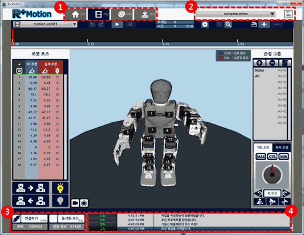This screenshot has height=235, width=304.
Task: Remove key frame with minus button
Action: click(277, 25)
